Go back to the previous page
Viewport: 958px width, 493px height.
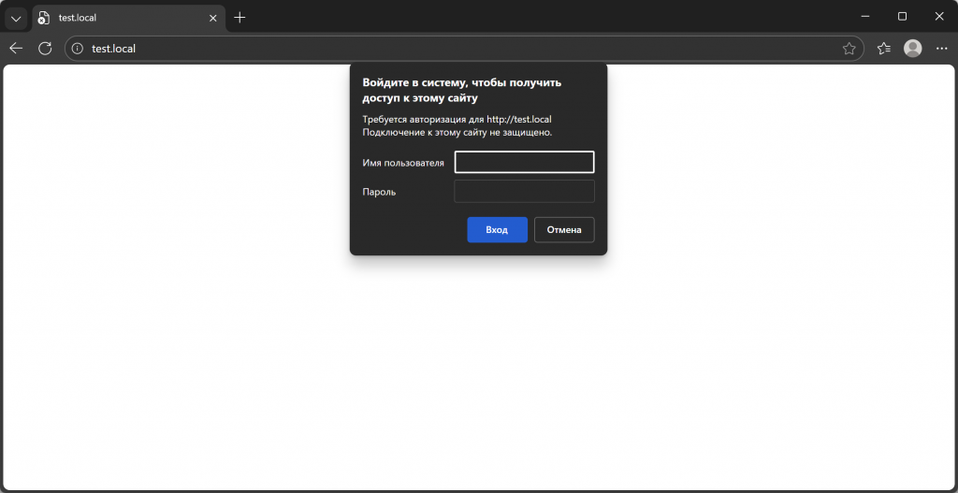[x=16, y=49]
